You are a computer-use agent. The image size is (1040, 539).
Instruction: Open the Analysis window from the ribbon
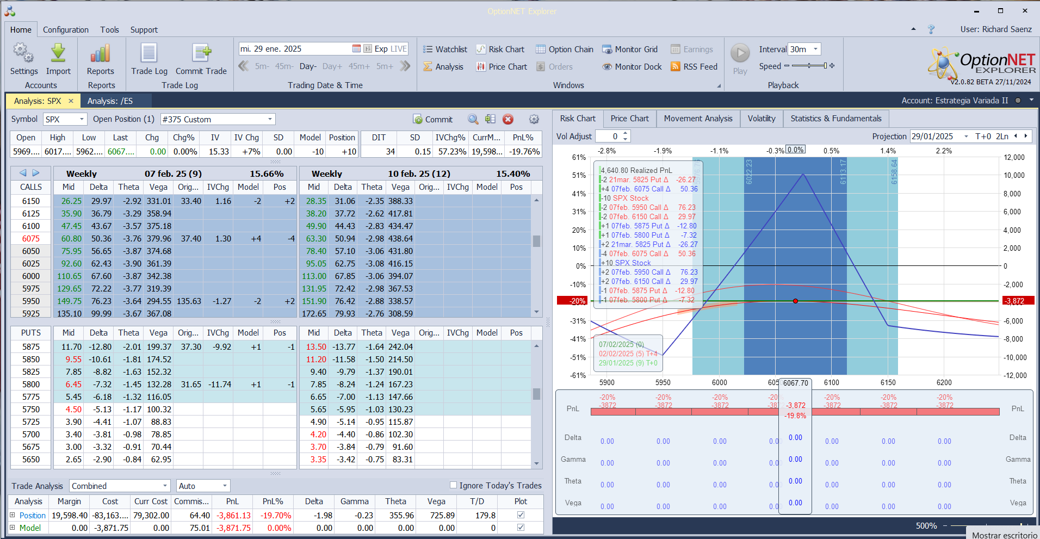click(443, 67)
